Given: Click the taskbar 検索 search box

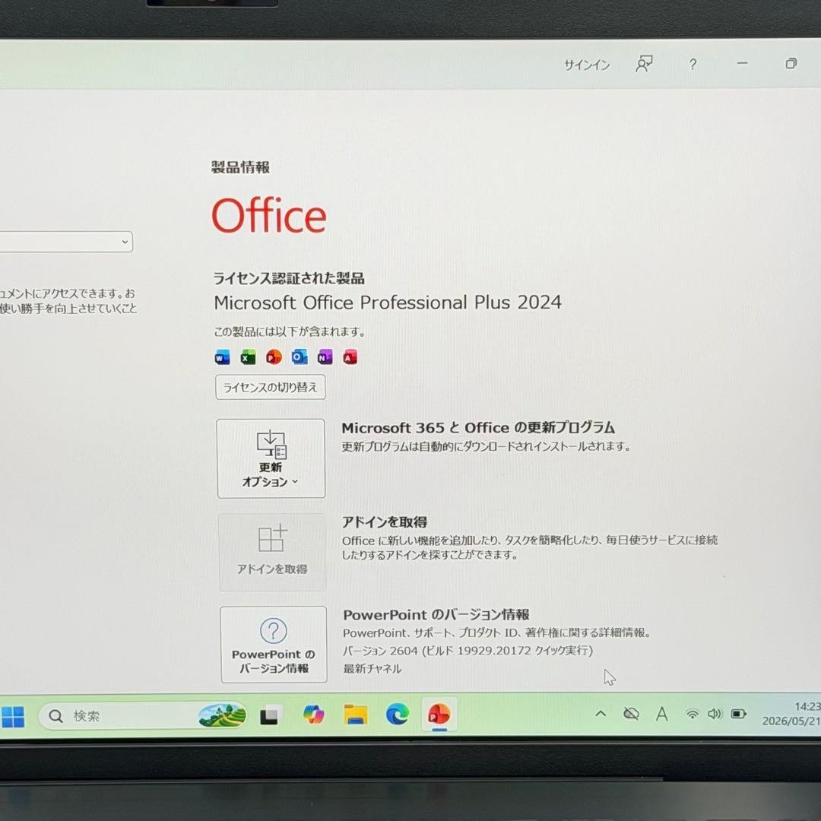Looking at the screenshot, I should pyautogui.click(x=142, y=715).
